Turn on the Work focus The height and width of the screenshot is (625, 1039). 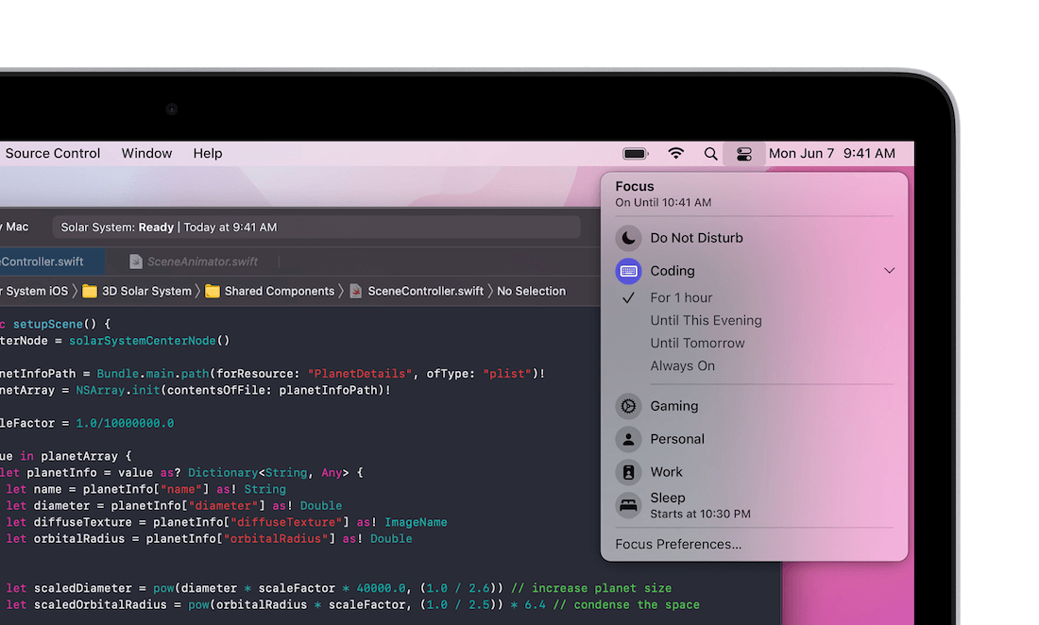click(x=666, y=472)
